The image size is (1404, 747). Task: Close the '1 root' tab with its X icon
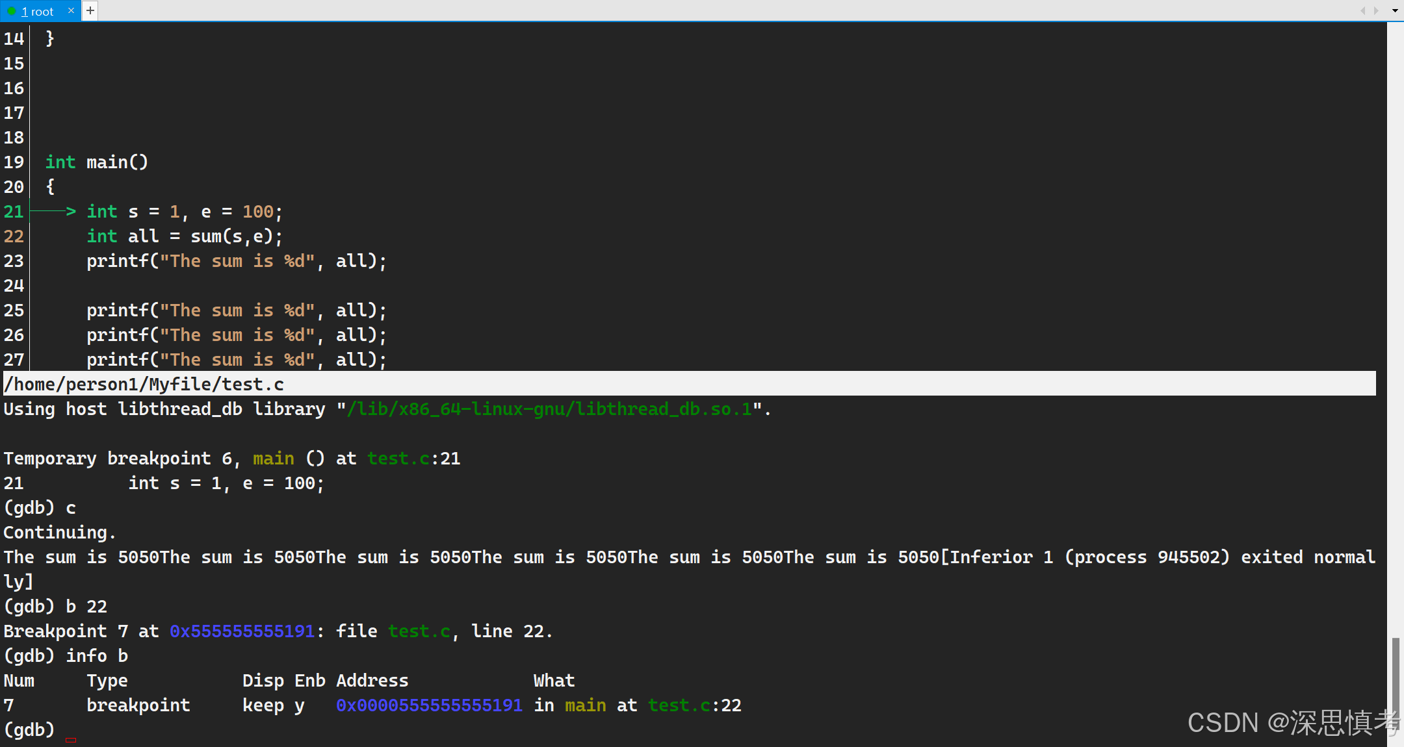(71, 10)
